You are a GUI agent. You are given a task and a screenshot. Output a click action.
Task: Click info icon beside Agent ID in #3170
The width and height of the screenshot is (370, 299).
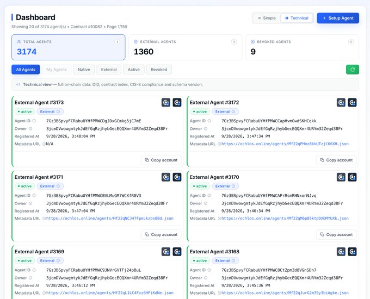(209, 196)
